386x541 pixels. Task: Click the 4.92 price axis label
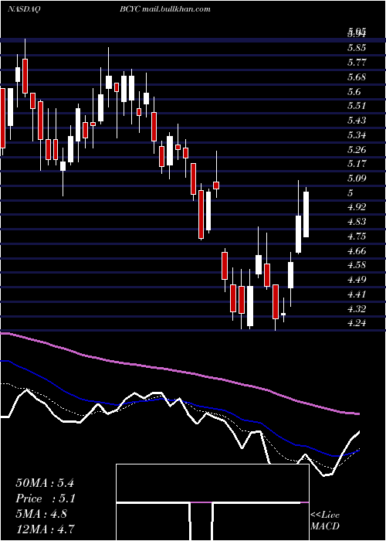357,207
